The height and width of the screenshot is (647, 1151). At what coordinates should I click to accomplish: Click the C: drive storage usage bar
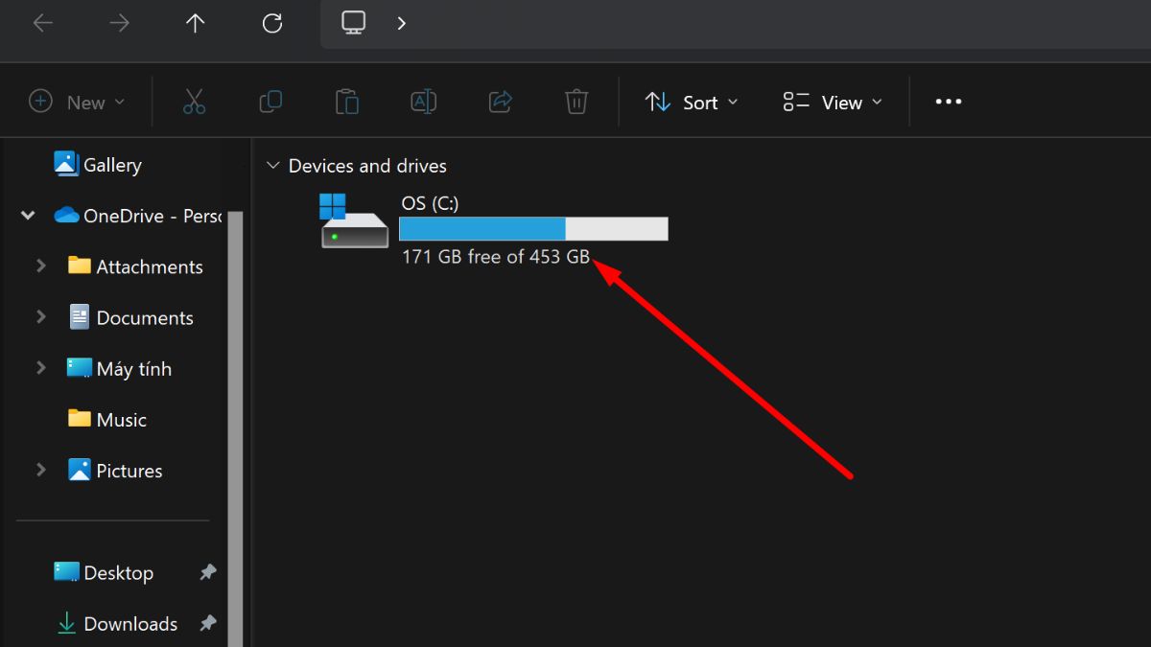[533, 228]
